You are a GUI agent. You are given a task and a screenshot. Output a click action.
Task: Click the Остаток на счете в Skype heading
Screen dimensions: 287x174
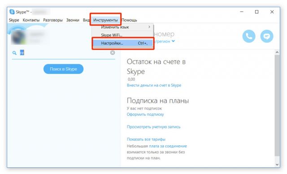tap(156, 66)
